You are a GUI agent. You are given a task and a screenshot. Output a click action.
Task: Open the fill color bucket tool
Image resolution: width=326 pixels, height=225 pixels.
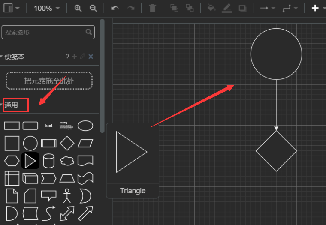click(211, 8)
